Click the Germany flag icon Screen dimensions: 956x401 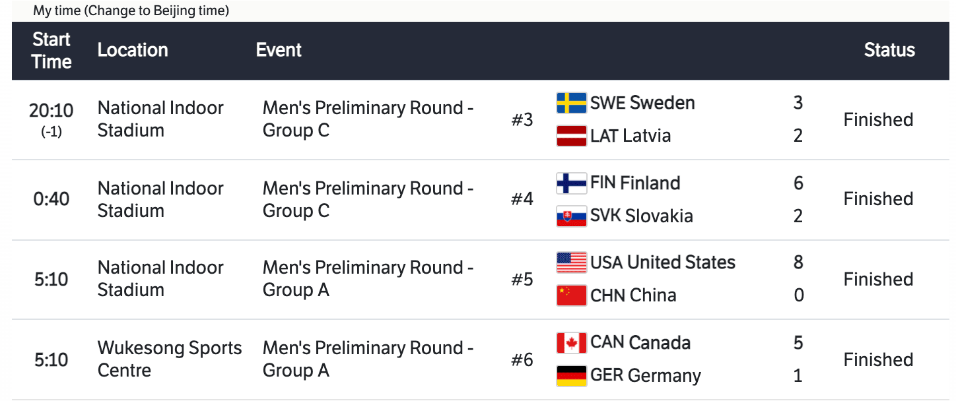[571, 376]
